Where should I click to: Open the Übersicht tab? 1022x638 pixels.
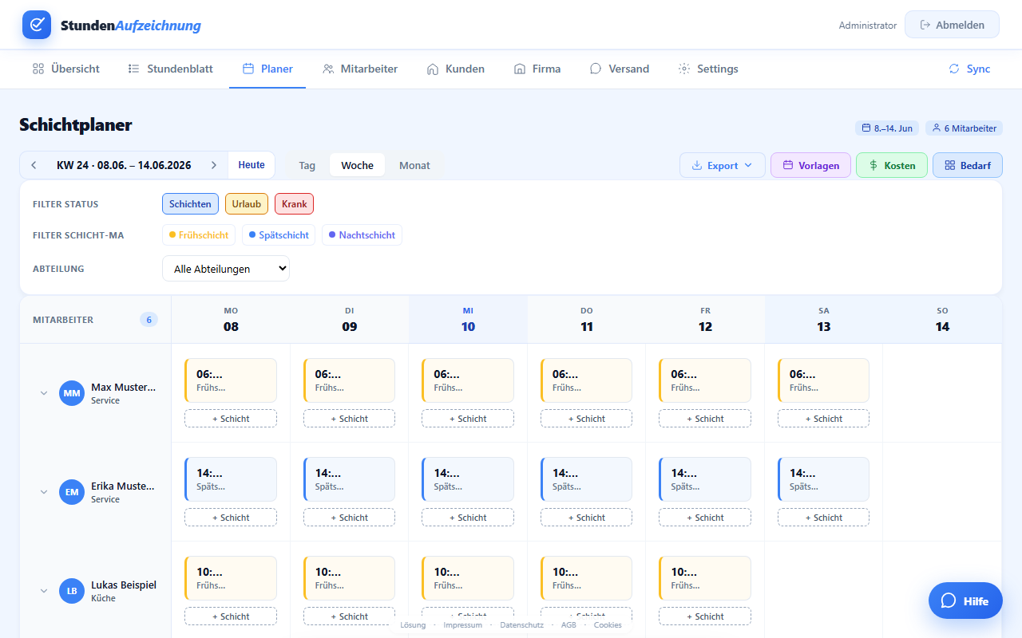[66, 69]
